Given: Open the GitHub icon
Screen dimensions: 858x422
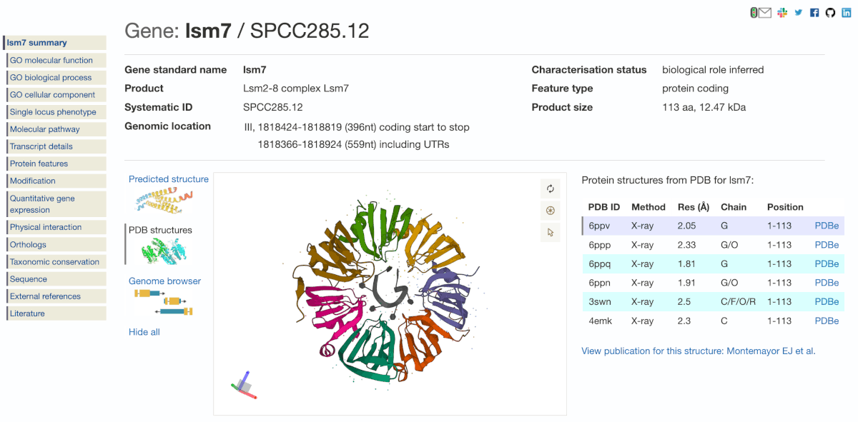Looking at the screenshot, I should click(x=830, y=13).
